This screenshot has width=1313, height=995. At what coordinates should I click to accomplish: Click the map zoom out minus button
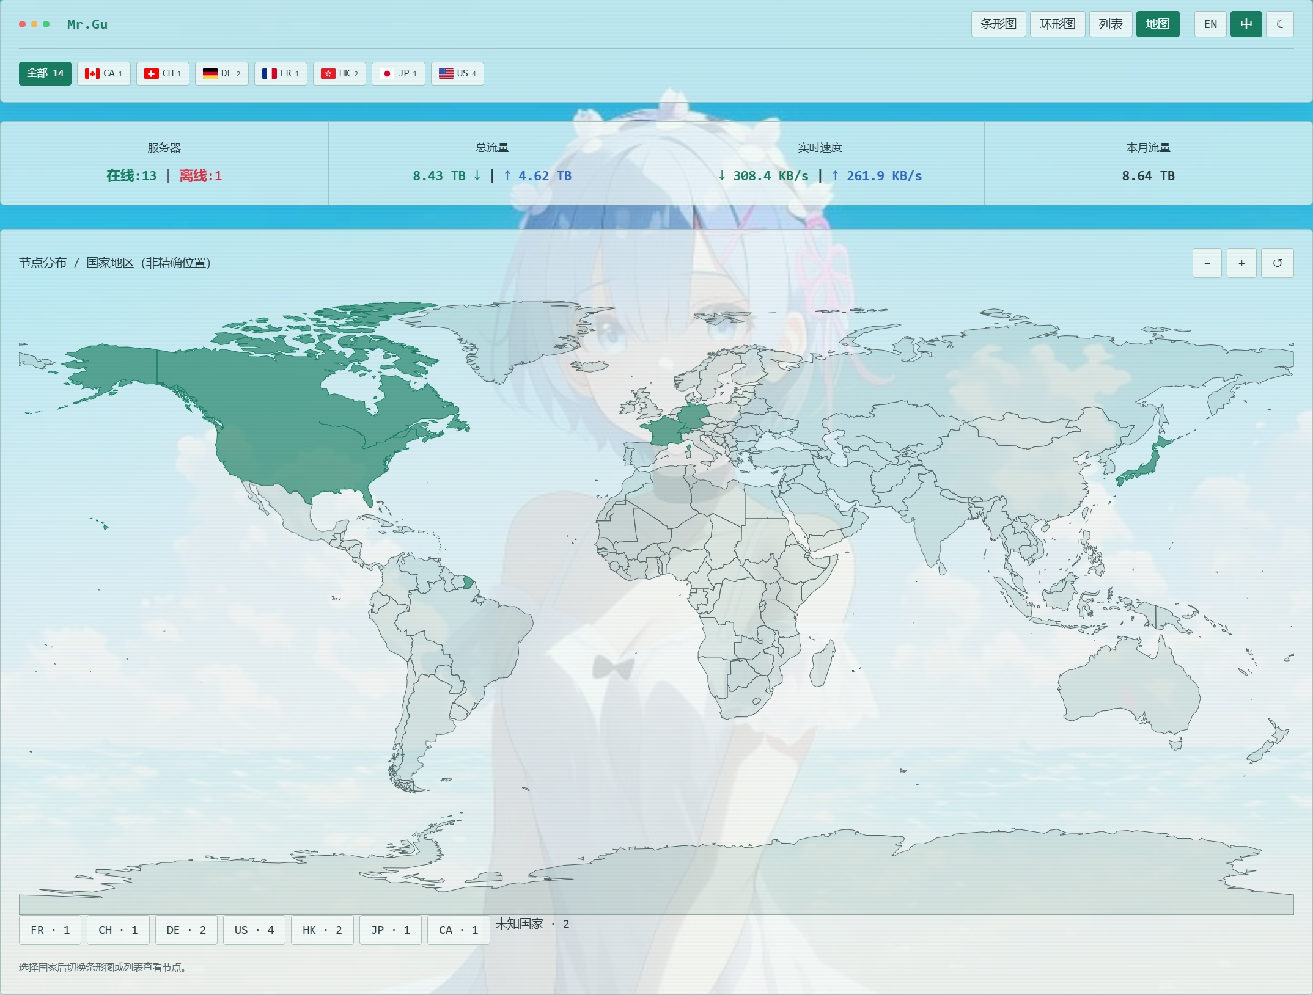pos(1207,263)
